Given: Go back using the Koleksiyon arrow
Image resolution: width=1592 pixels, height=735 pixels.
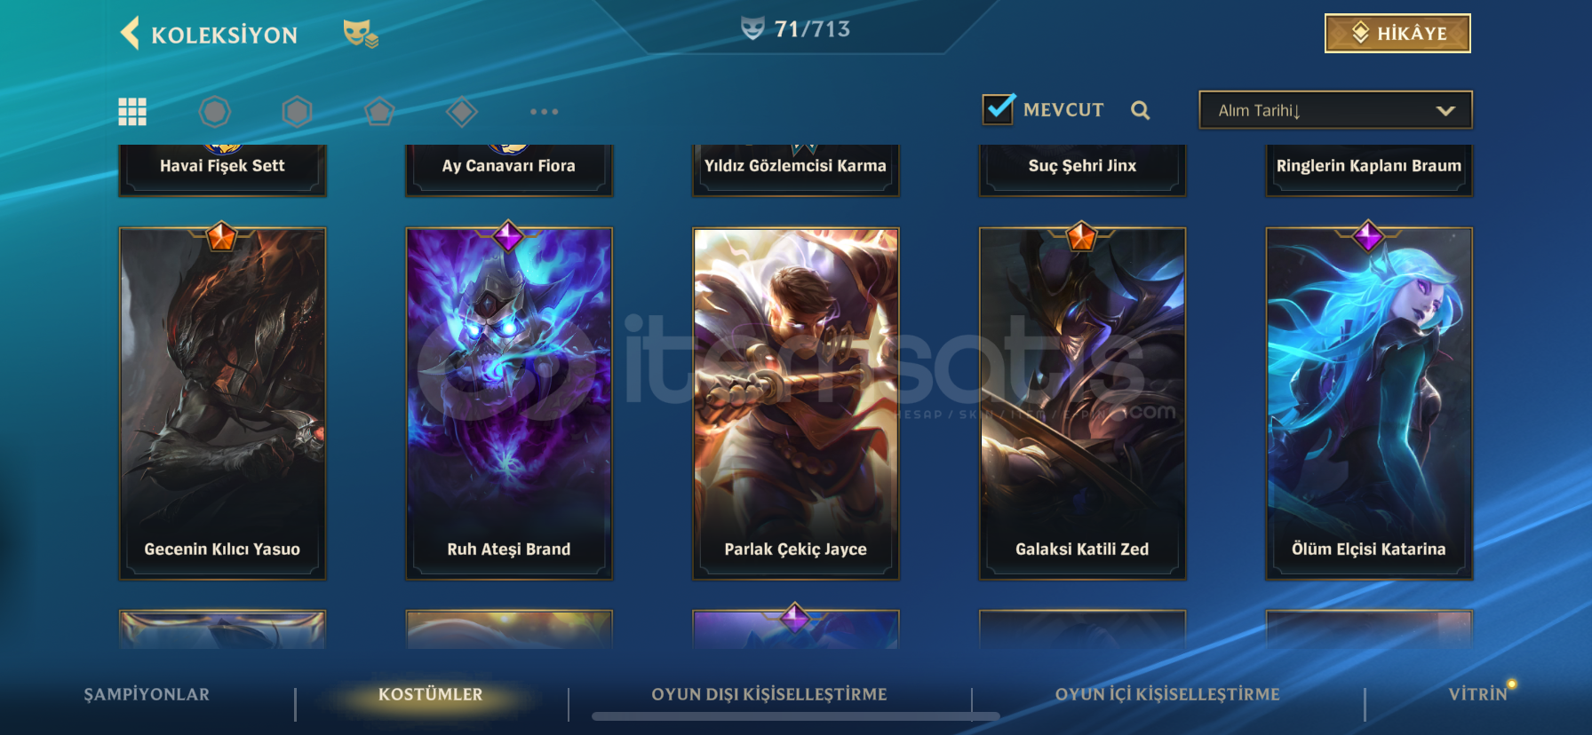Looking at the screenshot, I should (x=130, y=34).
